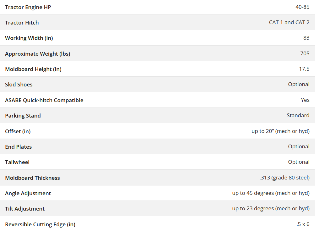Select the Standard parking stand value
Image resolution: width=319 pixels, height=231 pixels.
(x=298, y=115)
